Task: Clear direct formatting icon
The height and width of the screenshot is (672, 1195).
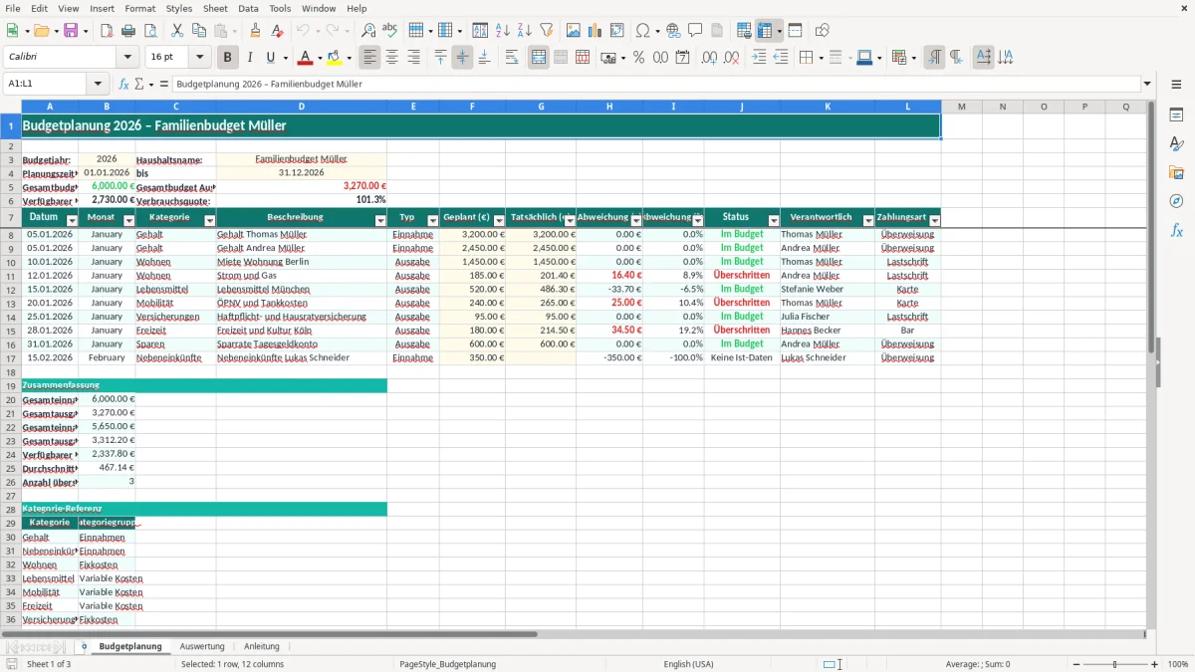Action: 277,31
